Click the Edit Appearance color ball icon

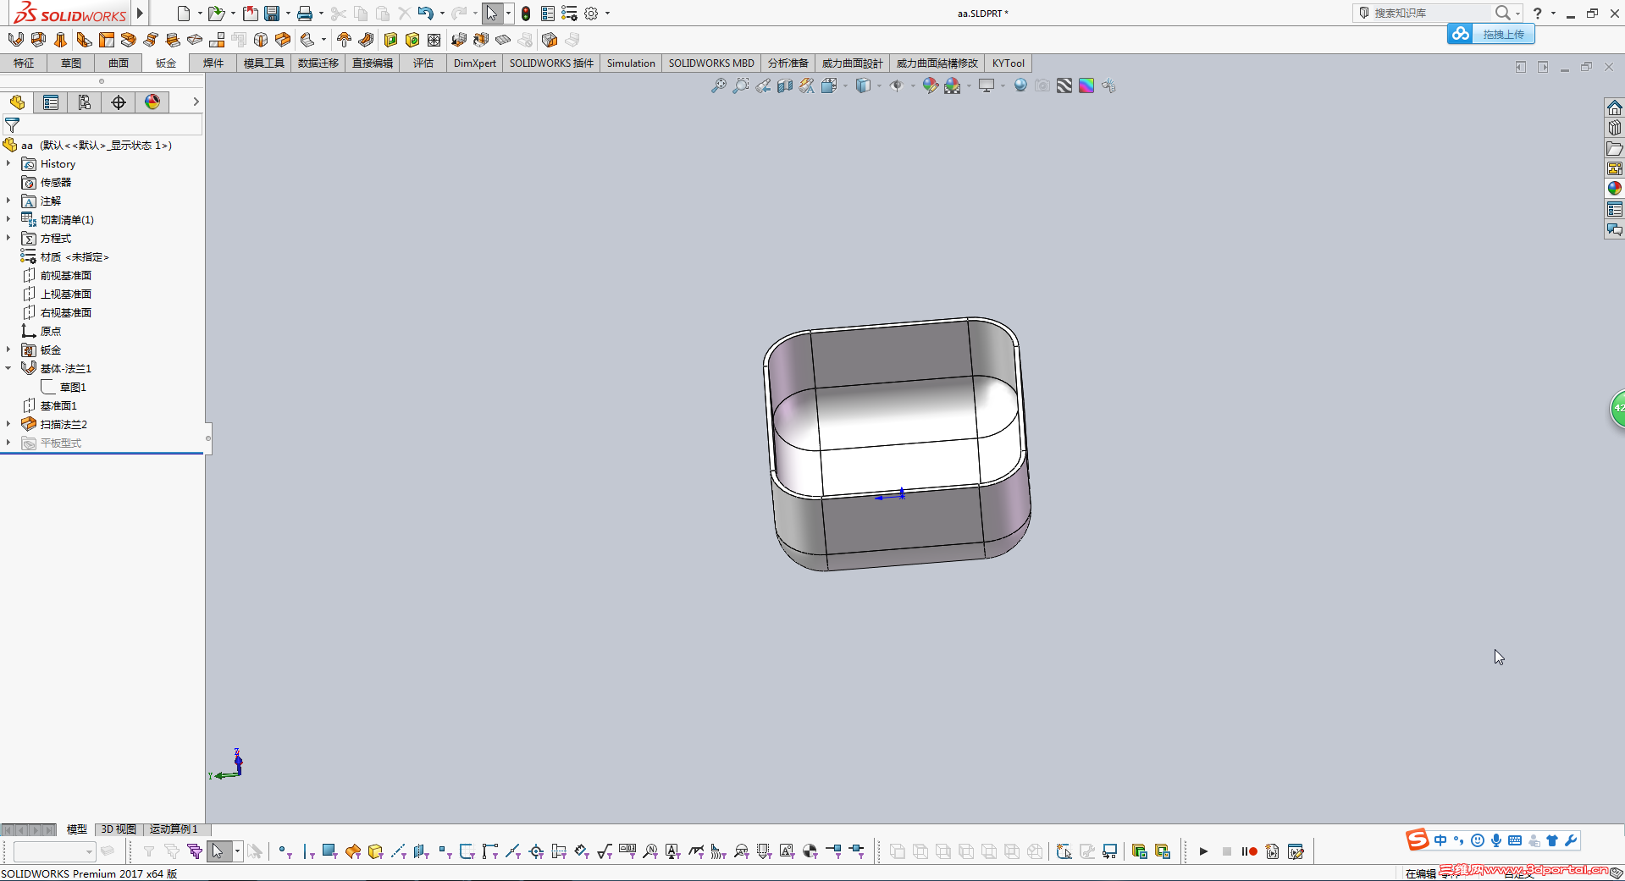pos(930,85)
